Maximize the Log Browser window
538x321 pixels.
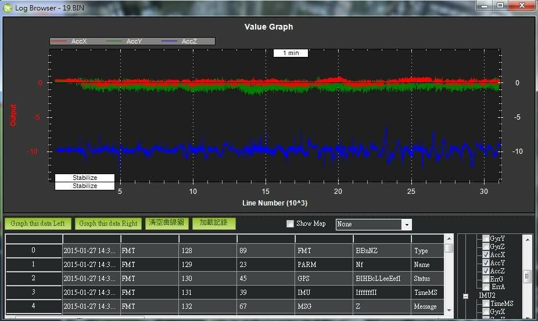coord(500,6)
